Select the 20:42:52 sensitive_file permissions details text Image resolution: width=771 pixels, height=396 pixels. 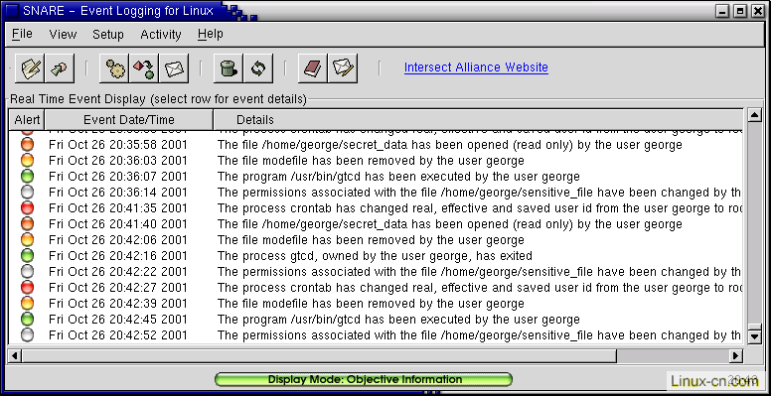[x=480, y=335]
